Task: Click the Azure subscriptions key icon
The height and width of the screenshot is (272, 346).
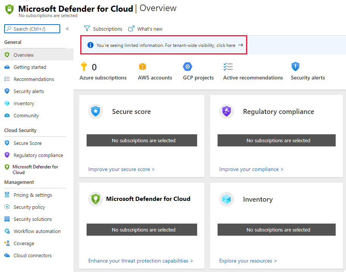Action: point(84,67)
